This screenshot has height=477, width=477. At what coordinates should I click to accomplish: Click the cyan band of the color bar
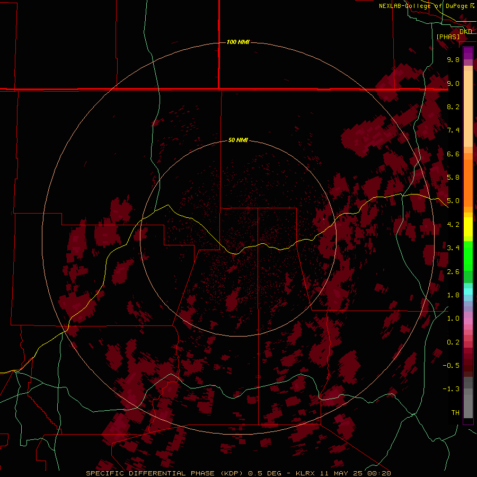coord(468,291)
